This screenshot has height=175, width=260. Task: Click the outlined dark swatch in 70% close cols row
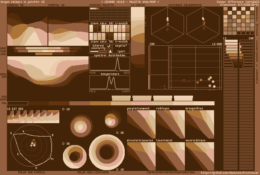107,36
